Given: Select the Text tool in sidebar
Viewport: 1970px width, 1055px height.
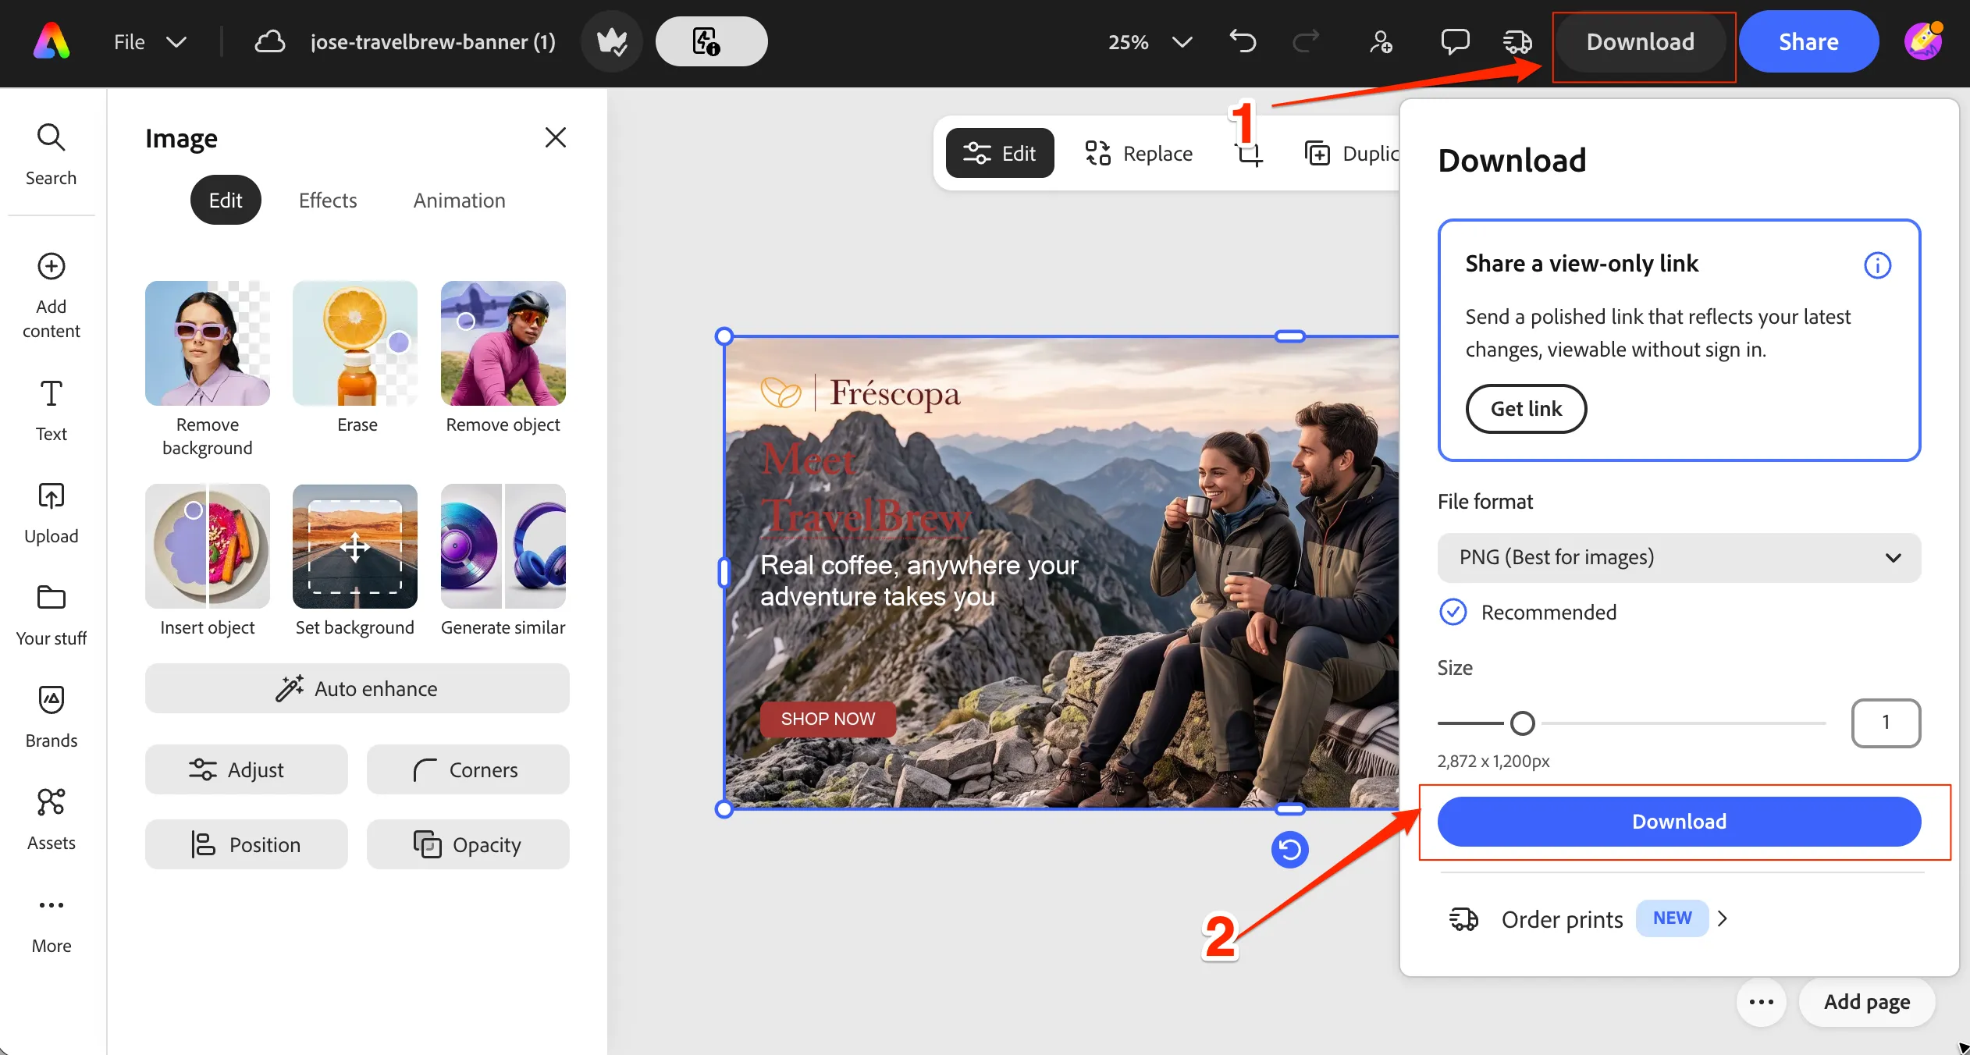Looking at the screenshot, I should [x=51, y=410].
